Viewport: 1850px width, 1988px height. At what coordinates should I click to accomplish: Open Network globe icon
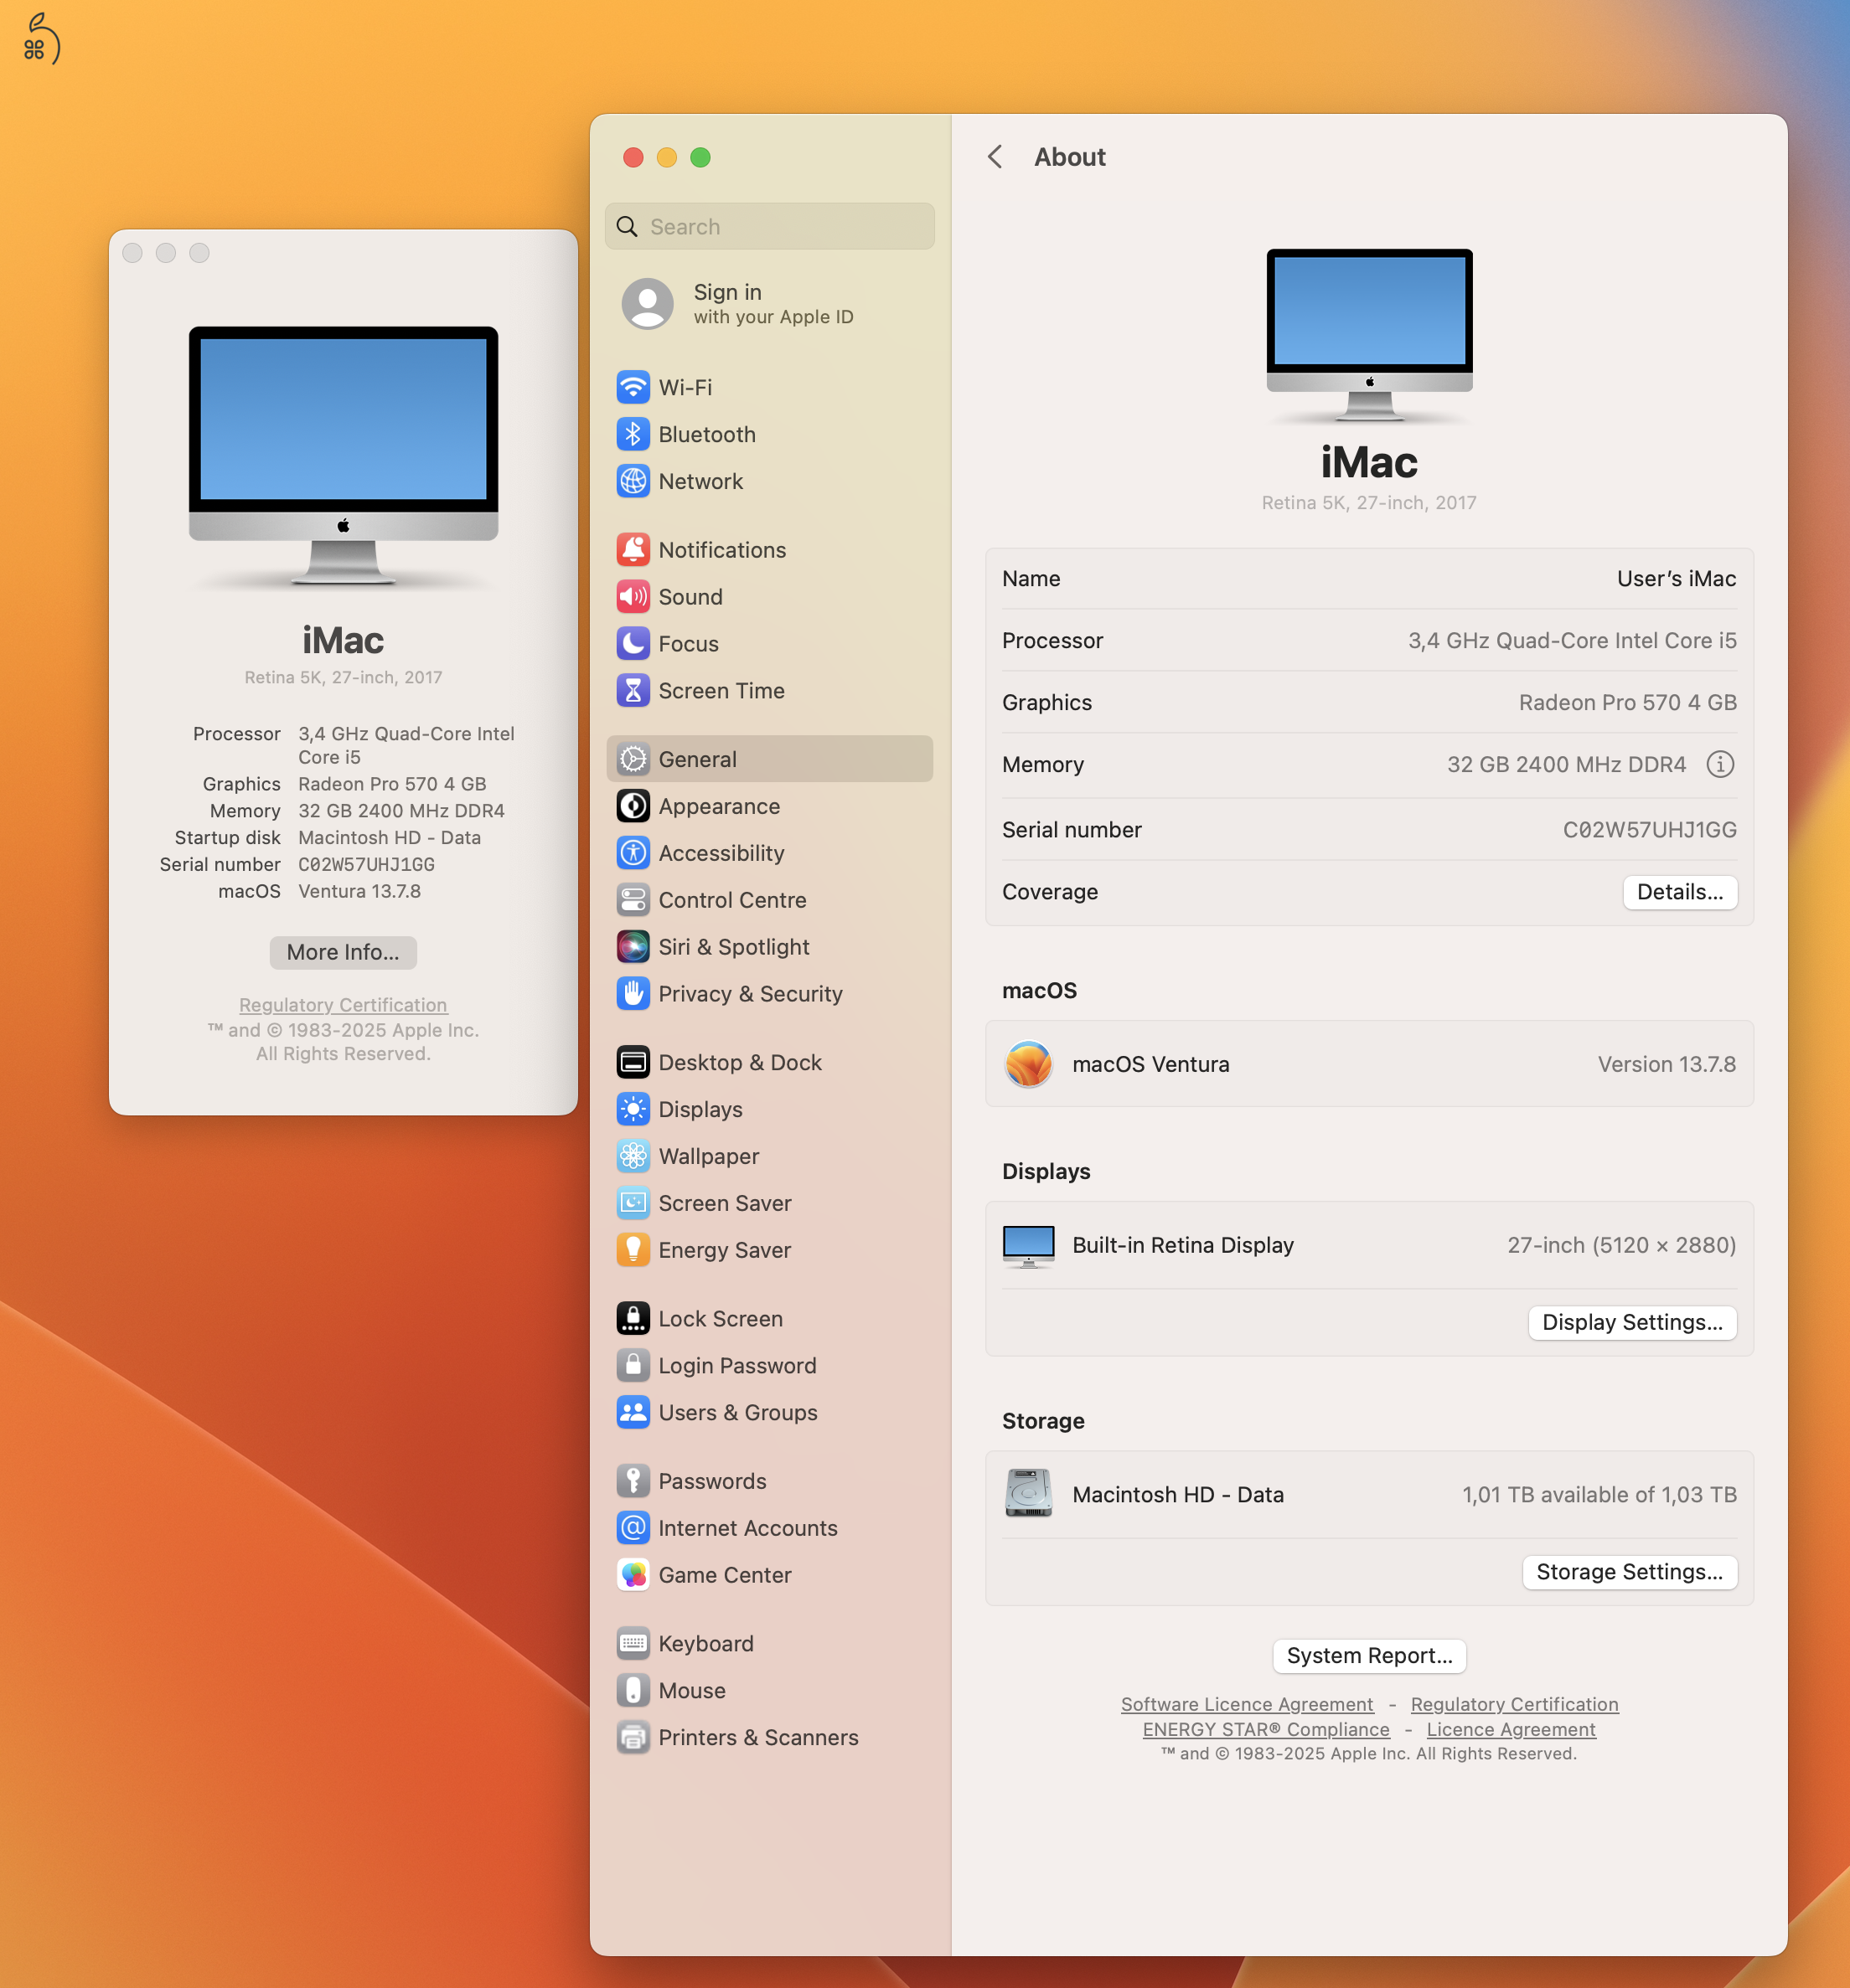[x=633, y=481]
